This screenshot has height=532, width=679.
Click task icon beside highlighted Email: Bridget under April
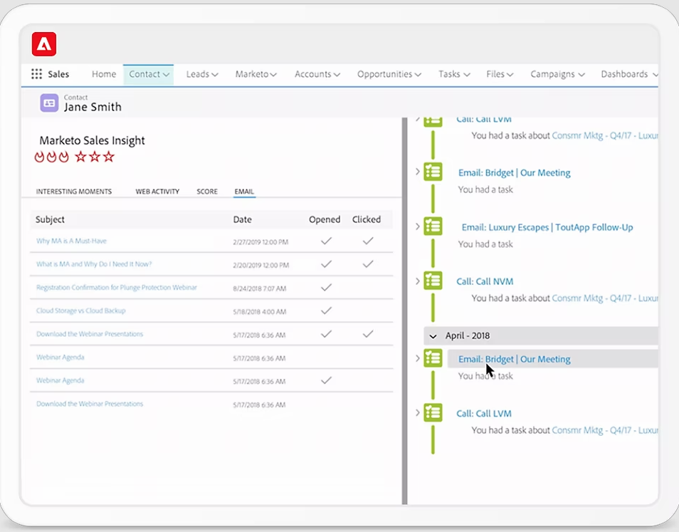pyautogui.click(x=433, y=358)
